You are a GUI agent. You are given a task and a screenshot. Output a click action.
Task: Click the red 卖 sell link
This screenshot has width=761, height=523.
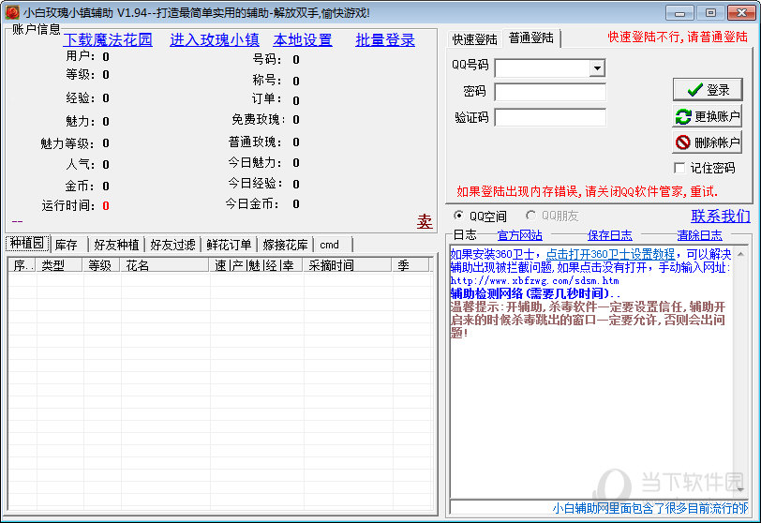[425, 222]
